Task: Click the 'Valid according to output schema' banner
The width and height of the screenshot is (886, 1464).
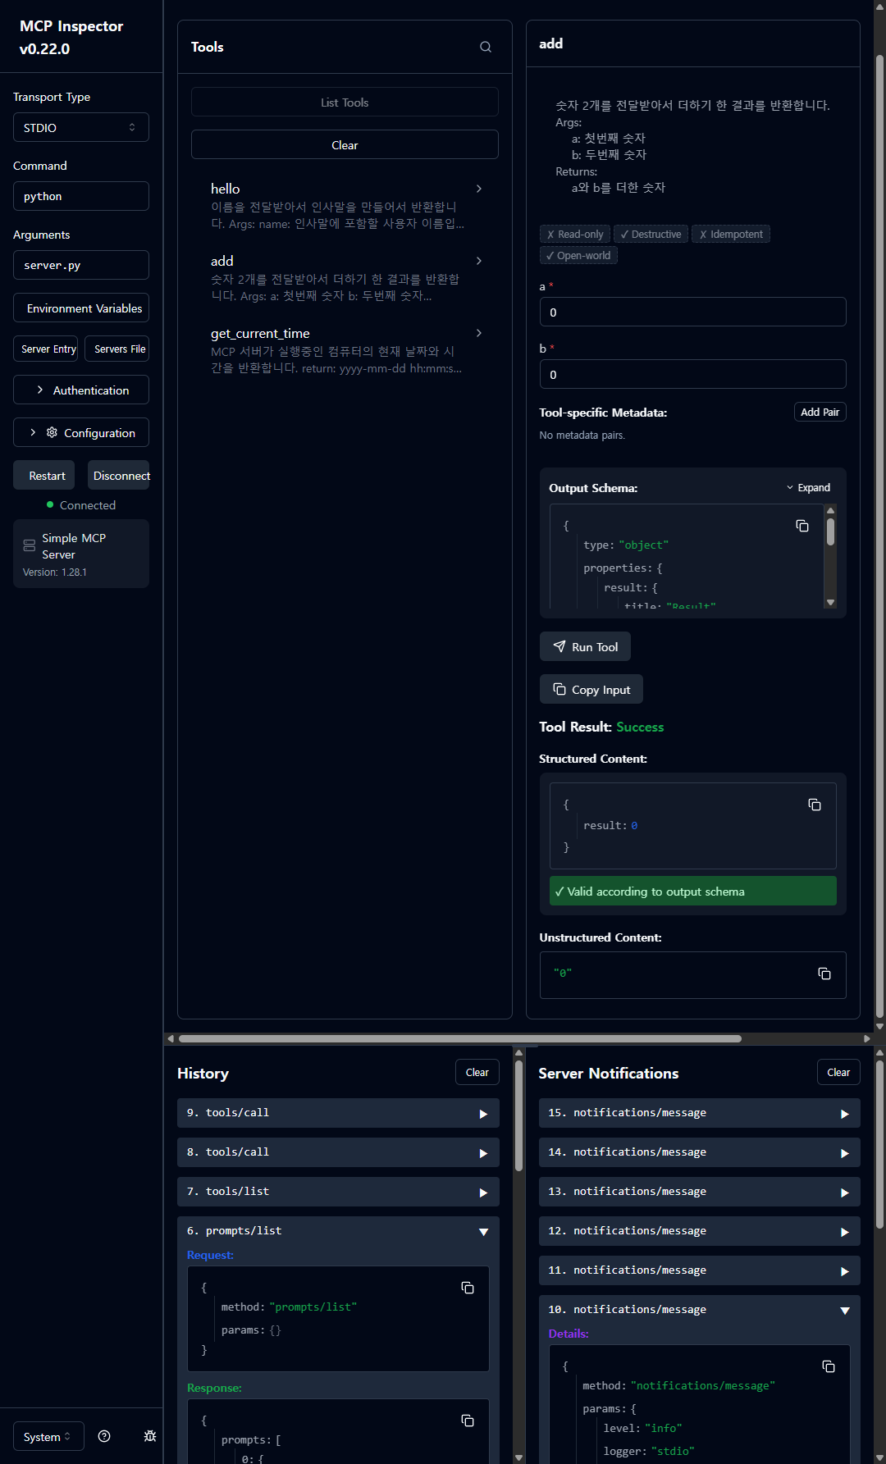Action: [x=693, y=891]
